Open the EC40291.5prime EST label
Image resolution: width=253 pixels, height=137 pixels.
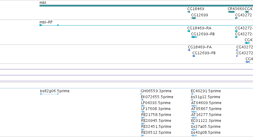[206, 91]
